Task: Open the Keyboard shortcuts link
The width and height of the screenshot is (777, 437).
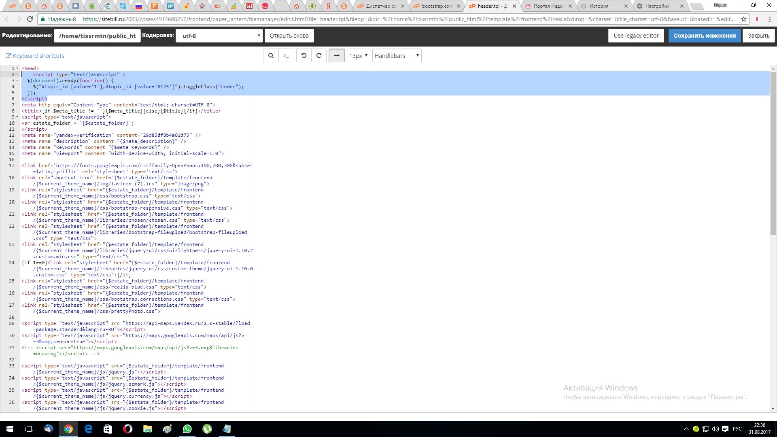Action: 35,56
